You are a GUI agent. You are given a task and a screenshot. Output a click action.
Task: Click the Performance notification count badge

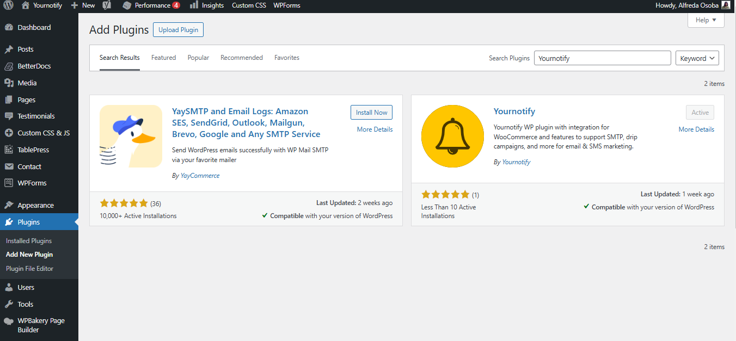coord(176,5)
